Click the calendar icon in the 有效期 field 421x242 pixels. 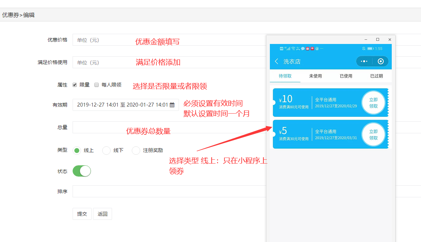click(x=172, y=105)
